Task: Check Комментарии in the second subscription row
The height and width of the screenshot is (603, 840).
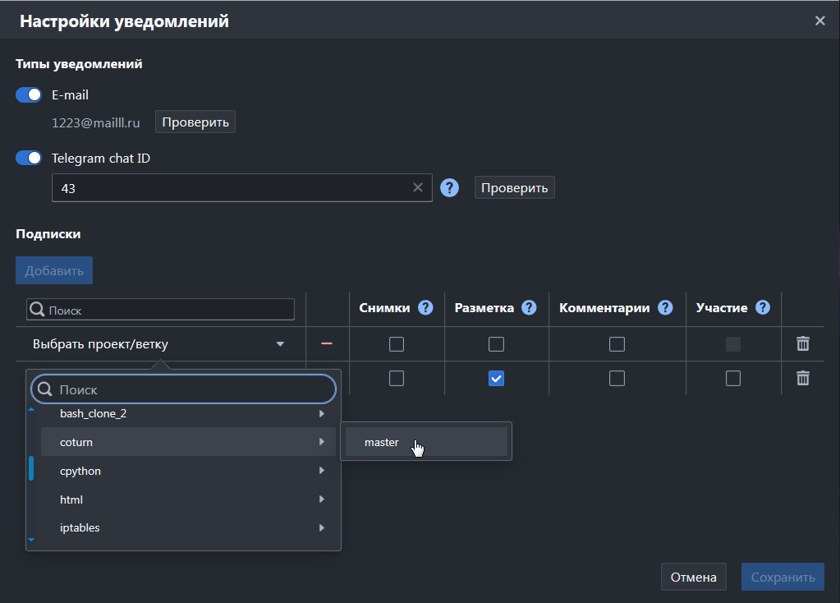Action: click(617, 379)
